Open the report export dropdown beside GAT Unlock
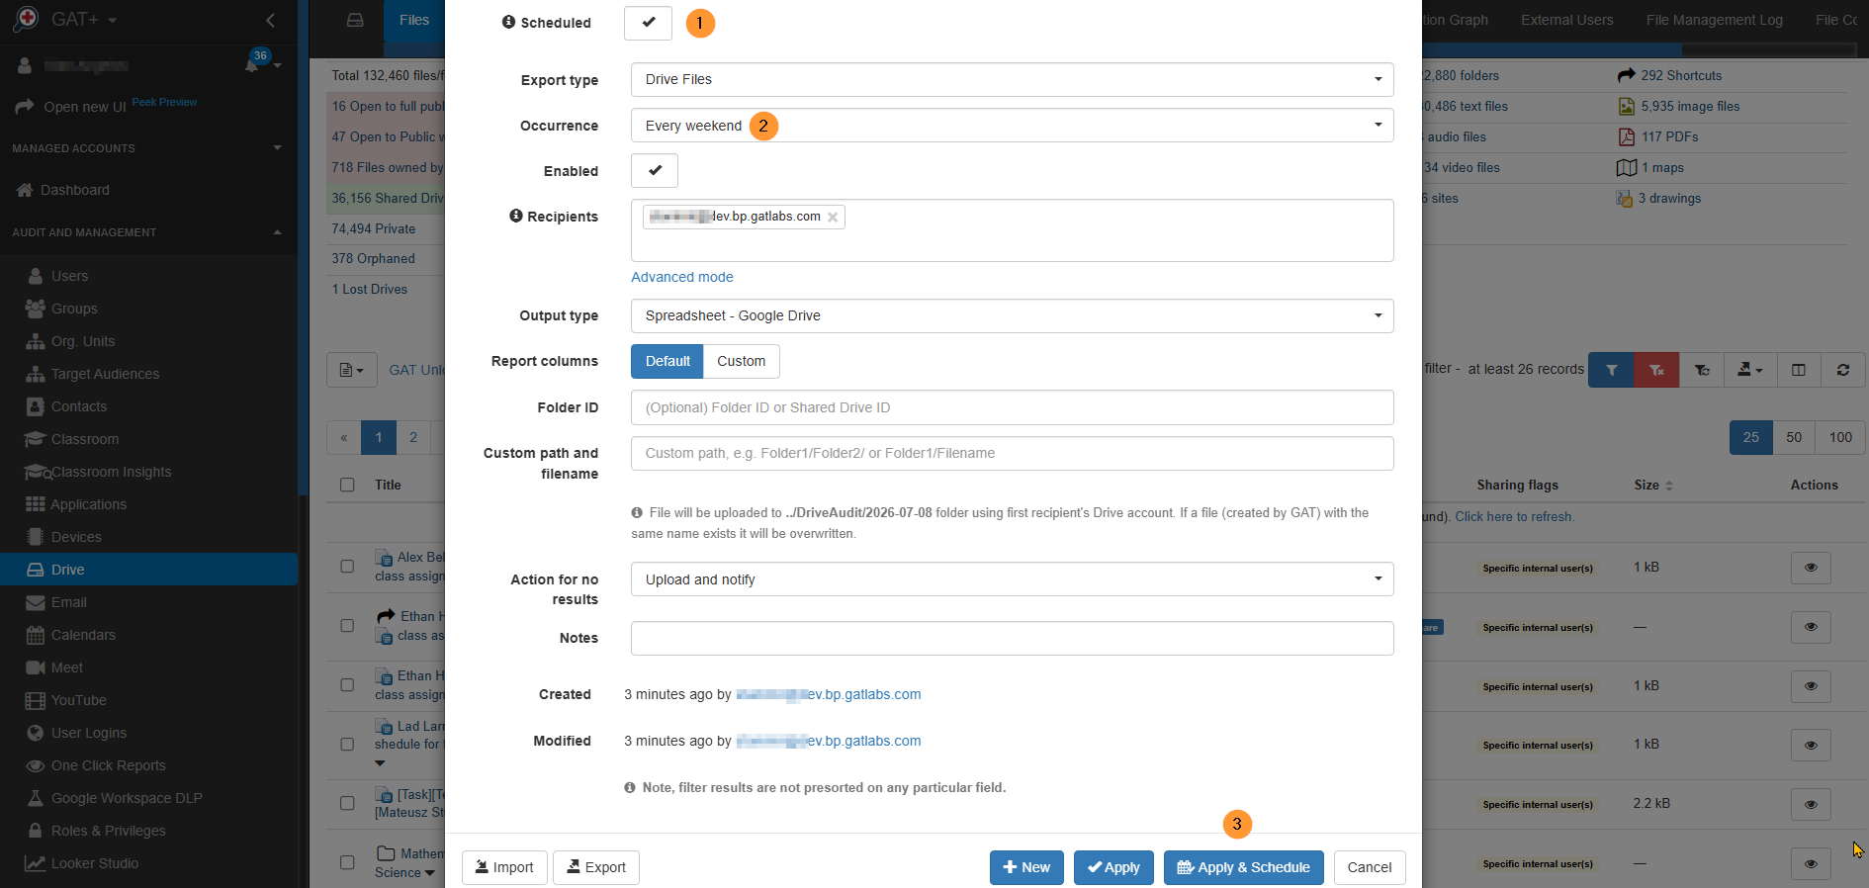This screenshot has width=1869, height=888. (x=352, y=370)
